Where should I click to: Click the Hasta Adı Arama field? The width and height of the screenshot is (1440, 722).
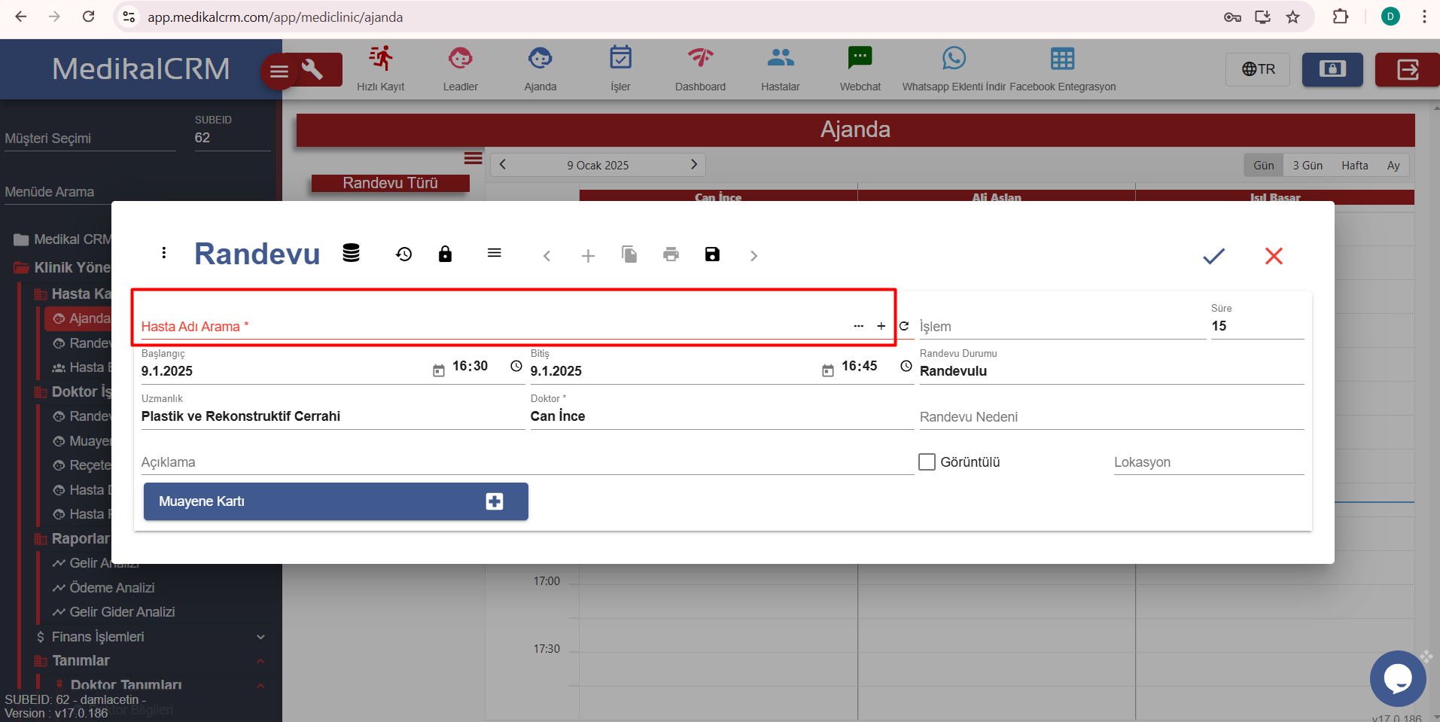489,326
